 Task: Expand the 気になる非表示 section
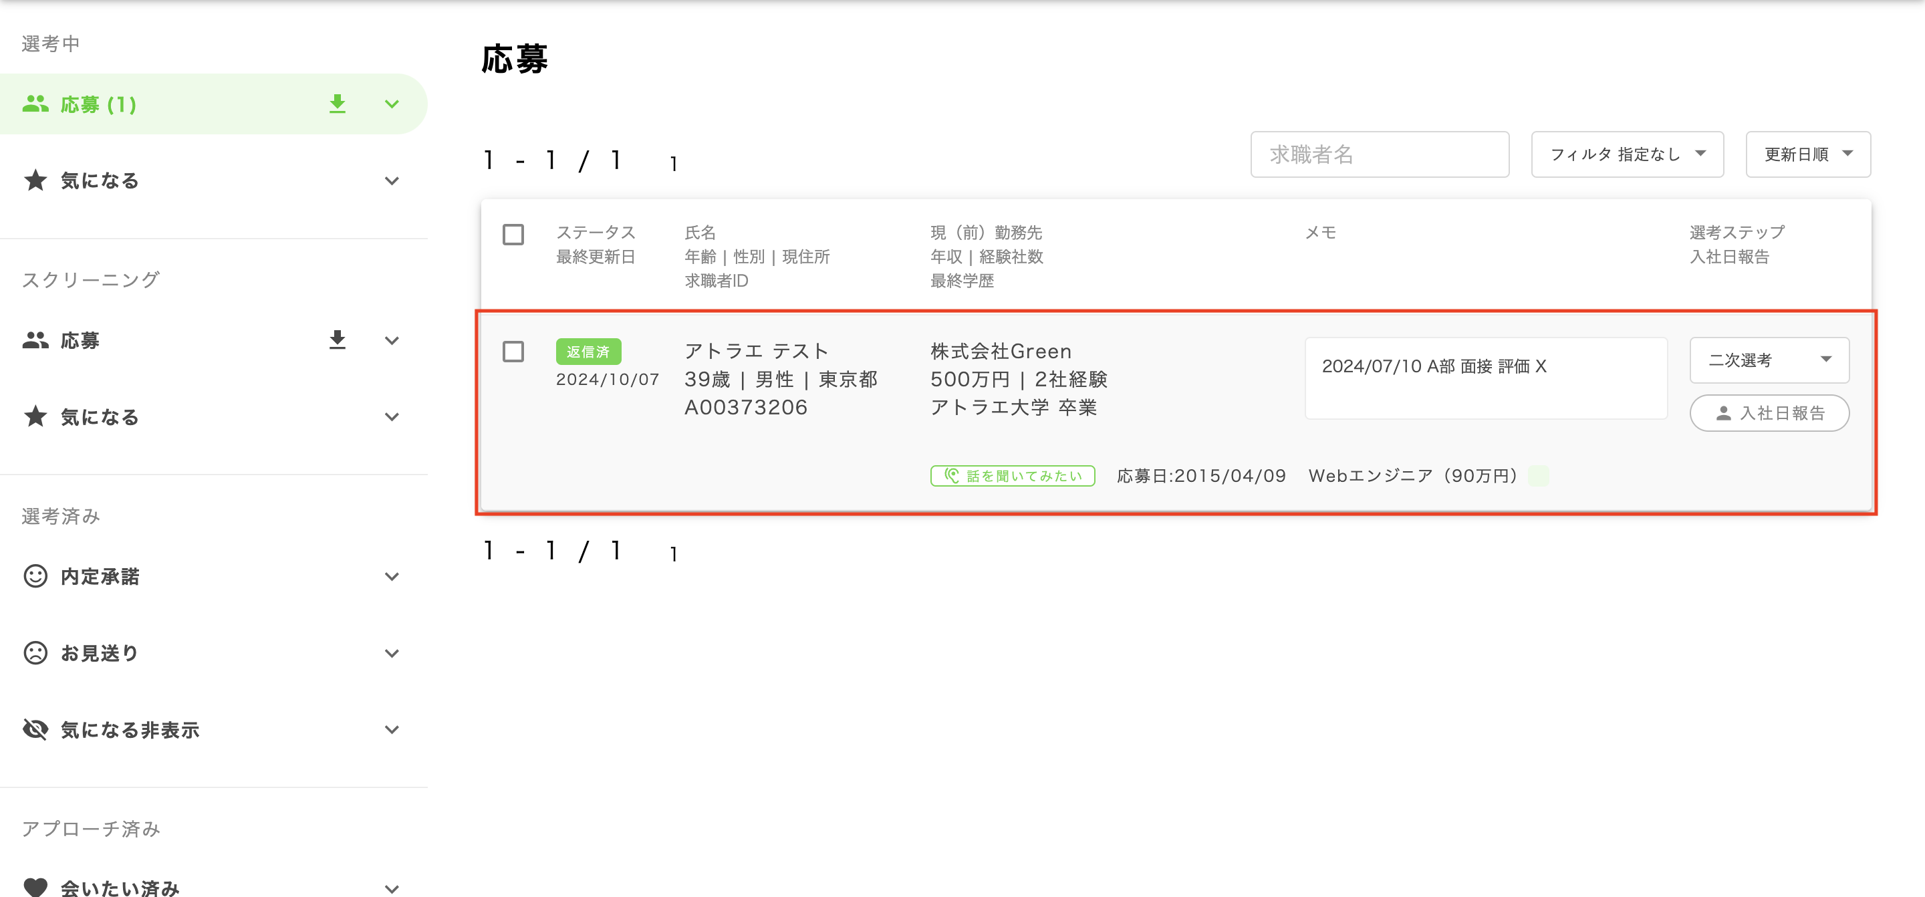[x=392, y=729]
